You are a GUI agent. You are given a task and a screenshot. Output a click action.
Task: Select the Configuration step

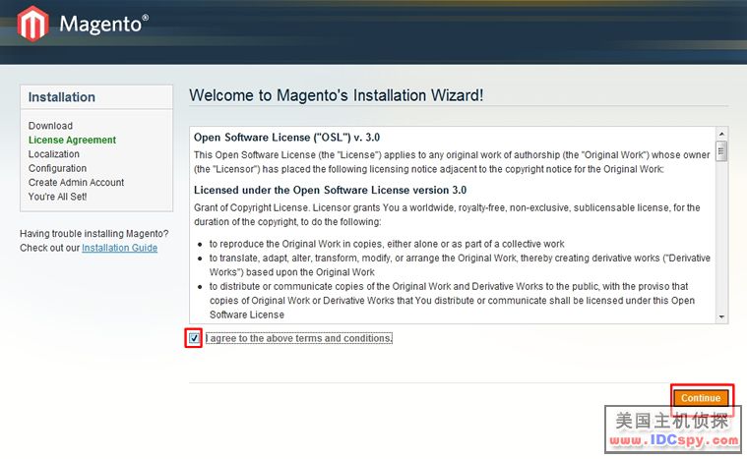pyautogui.click(x=57, y=168)
